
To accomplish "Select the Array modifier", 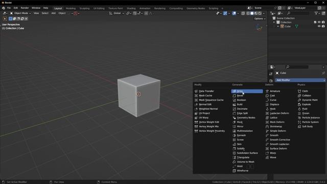I will point(247,91).
